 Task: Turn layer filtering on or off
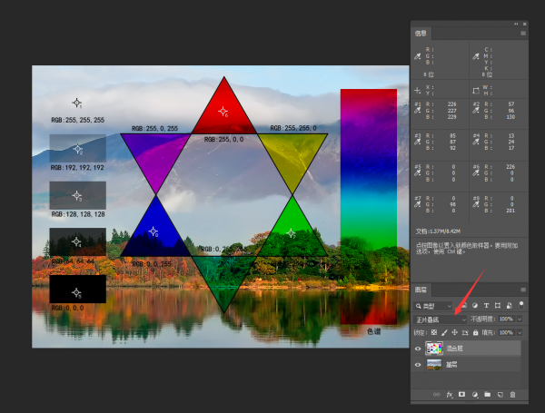point(522,304)
